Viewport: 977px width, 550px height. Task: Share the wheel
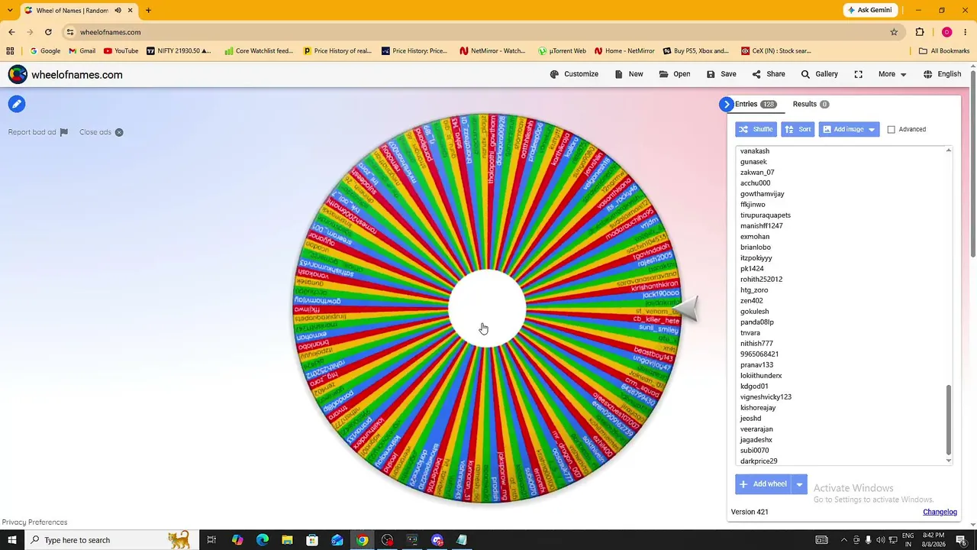(x=768, y=74)
